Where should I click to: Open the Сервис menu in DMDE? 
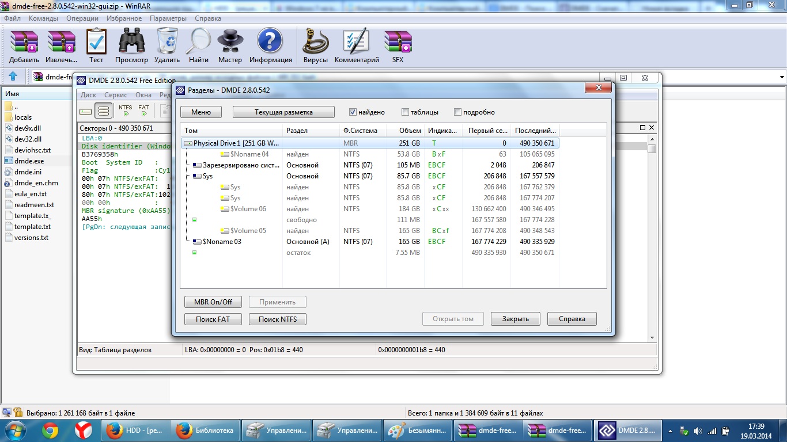click(116, 95)
